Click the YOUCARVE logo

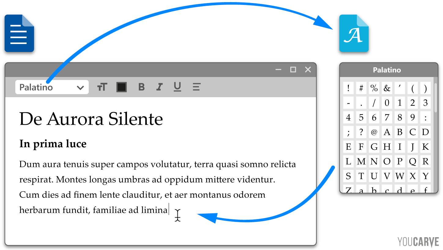pos(418,241)
